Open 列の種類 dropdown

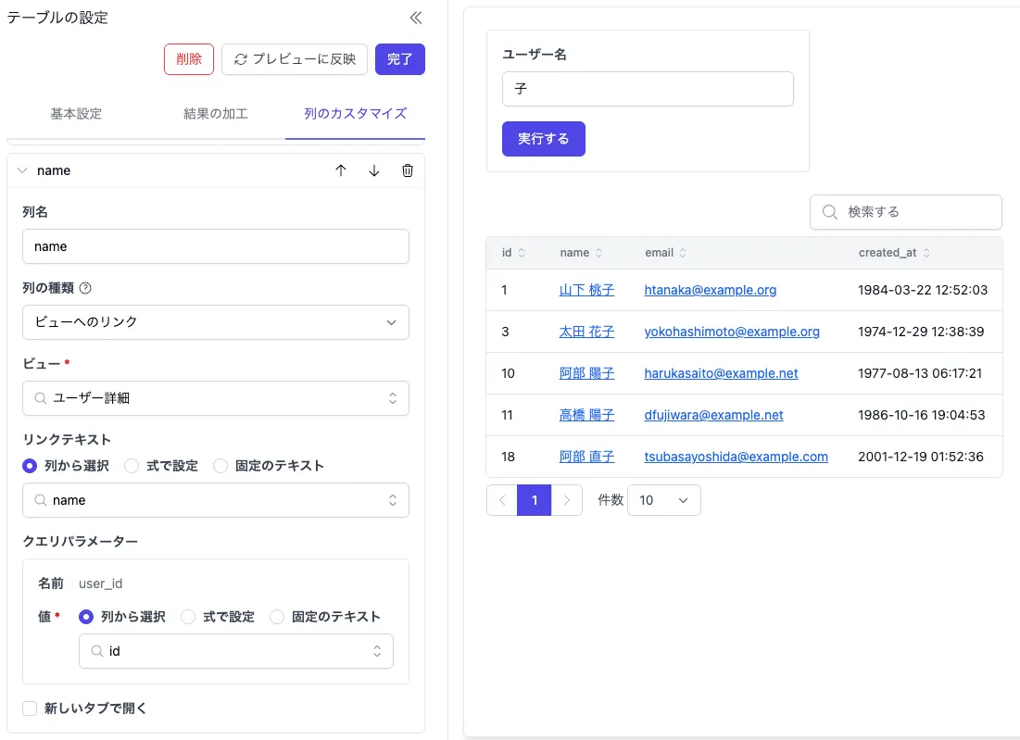[x=215, y=322]
